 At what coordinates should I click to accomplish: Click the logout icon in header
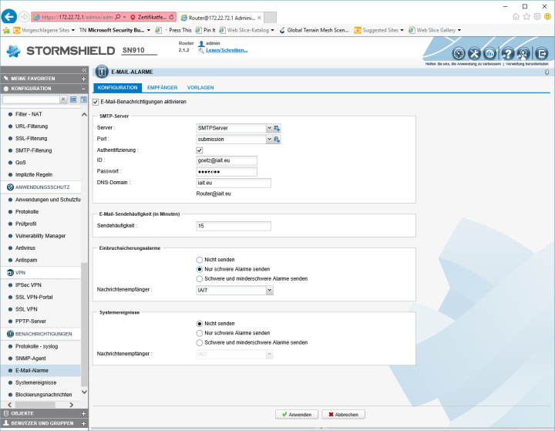pos(541,53)
